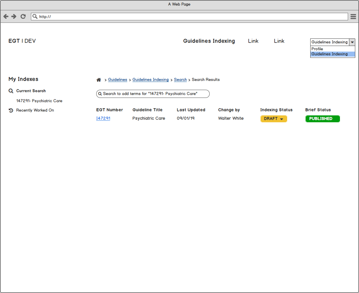Click the browser forward arrow
The image size is (359, 293).
point(14,17)
